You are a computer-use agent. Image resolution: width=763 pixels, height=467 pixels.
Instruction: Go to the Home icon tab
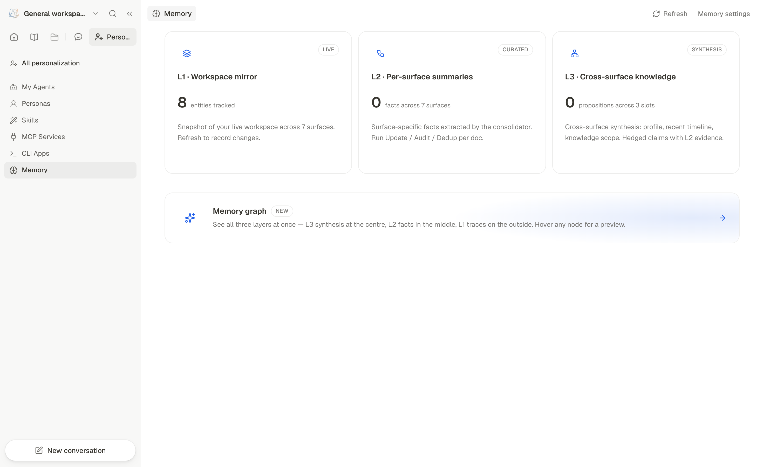(x=14, y=37)
